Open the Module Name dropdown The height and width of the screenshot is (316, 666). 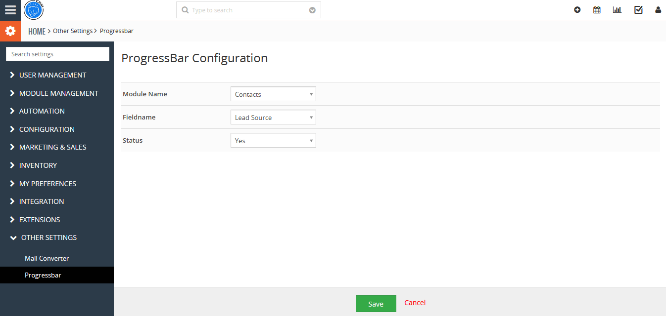273,94
